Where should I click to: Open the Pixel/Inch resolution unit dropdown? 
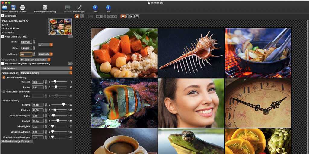[x=45, y=54]
